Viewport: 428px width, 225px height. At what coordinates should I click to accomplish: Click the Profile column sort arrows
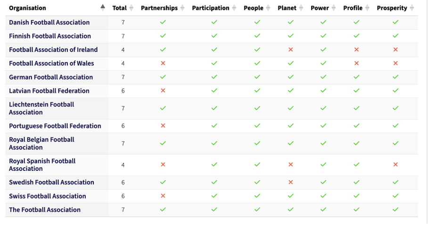(x=367, y=8)
